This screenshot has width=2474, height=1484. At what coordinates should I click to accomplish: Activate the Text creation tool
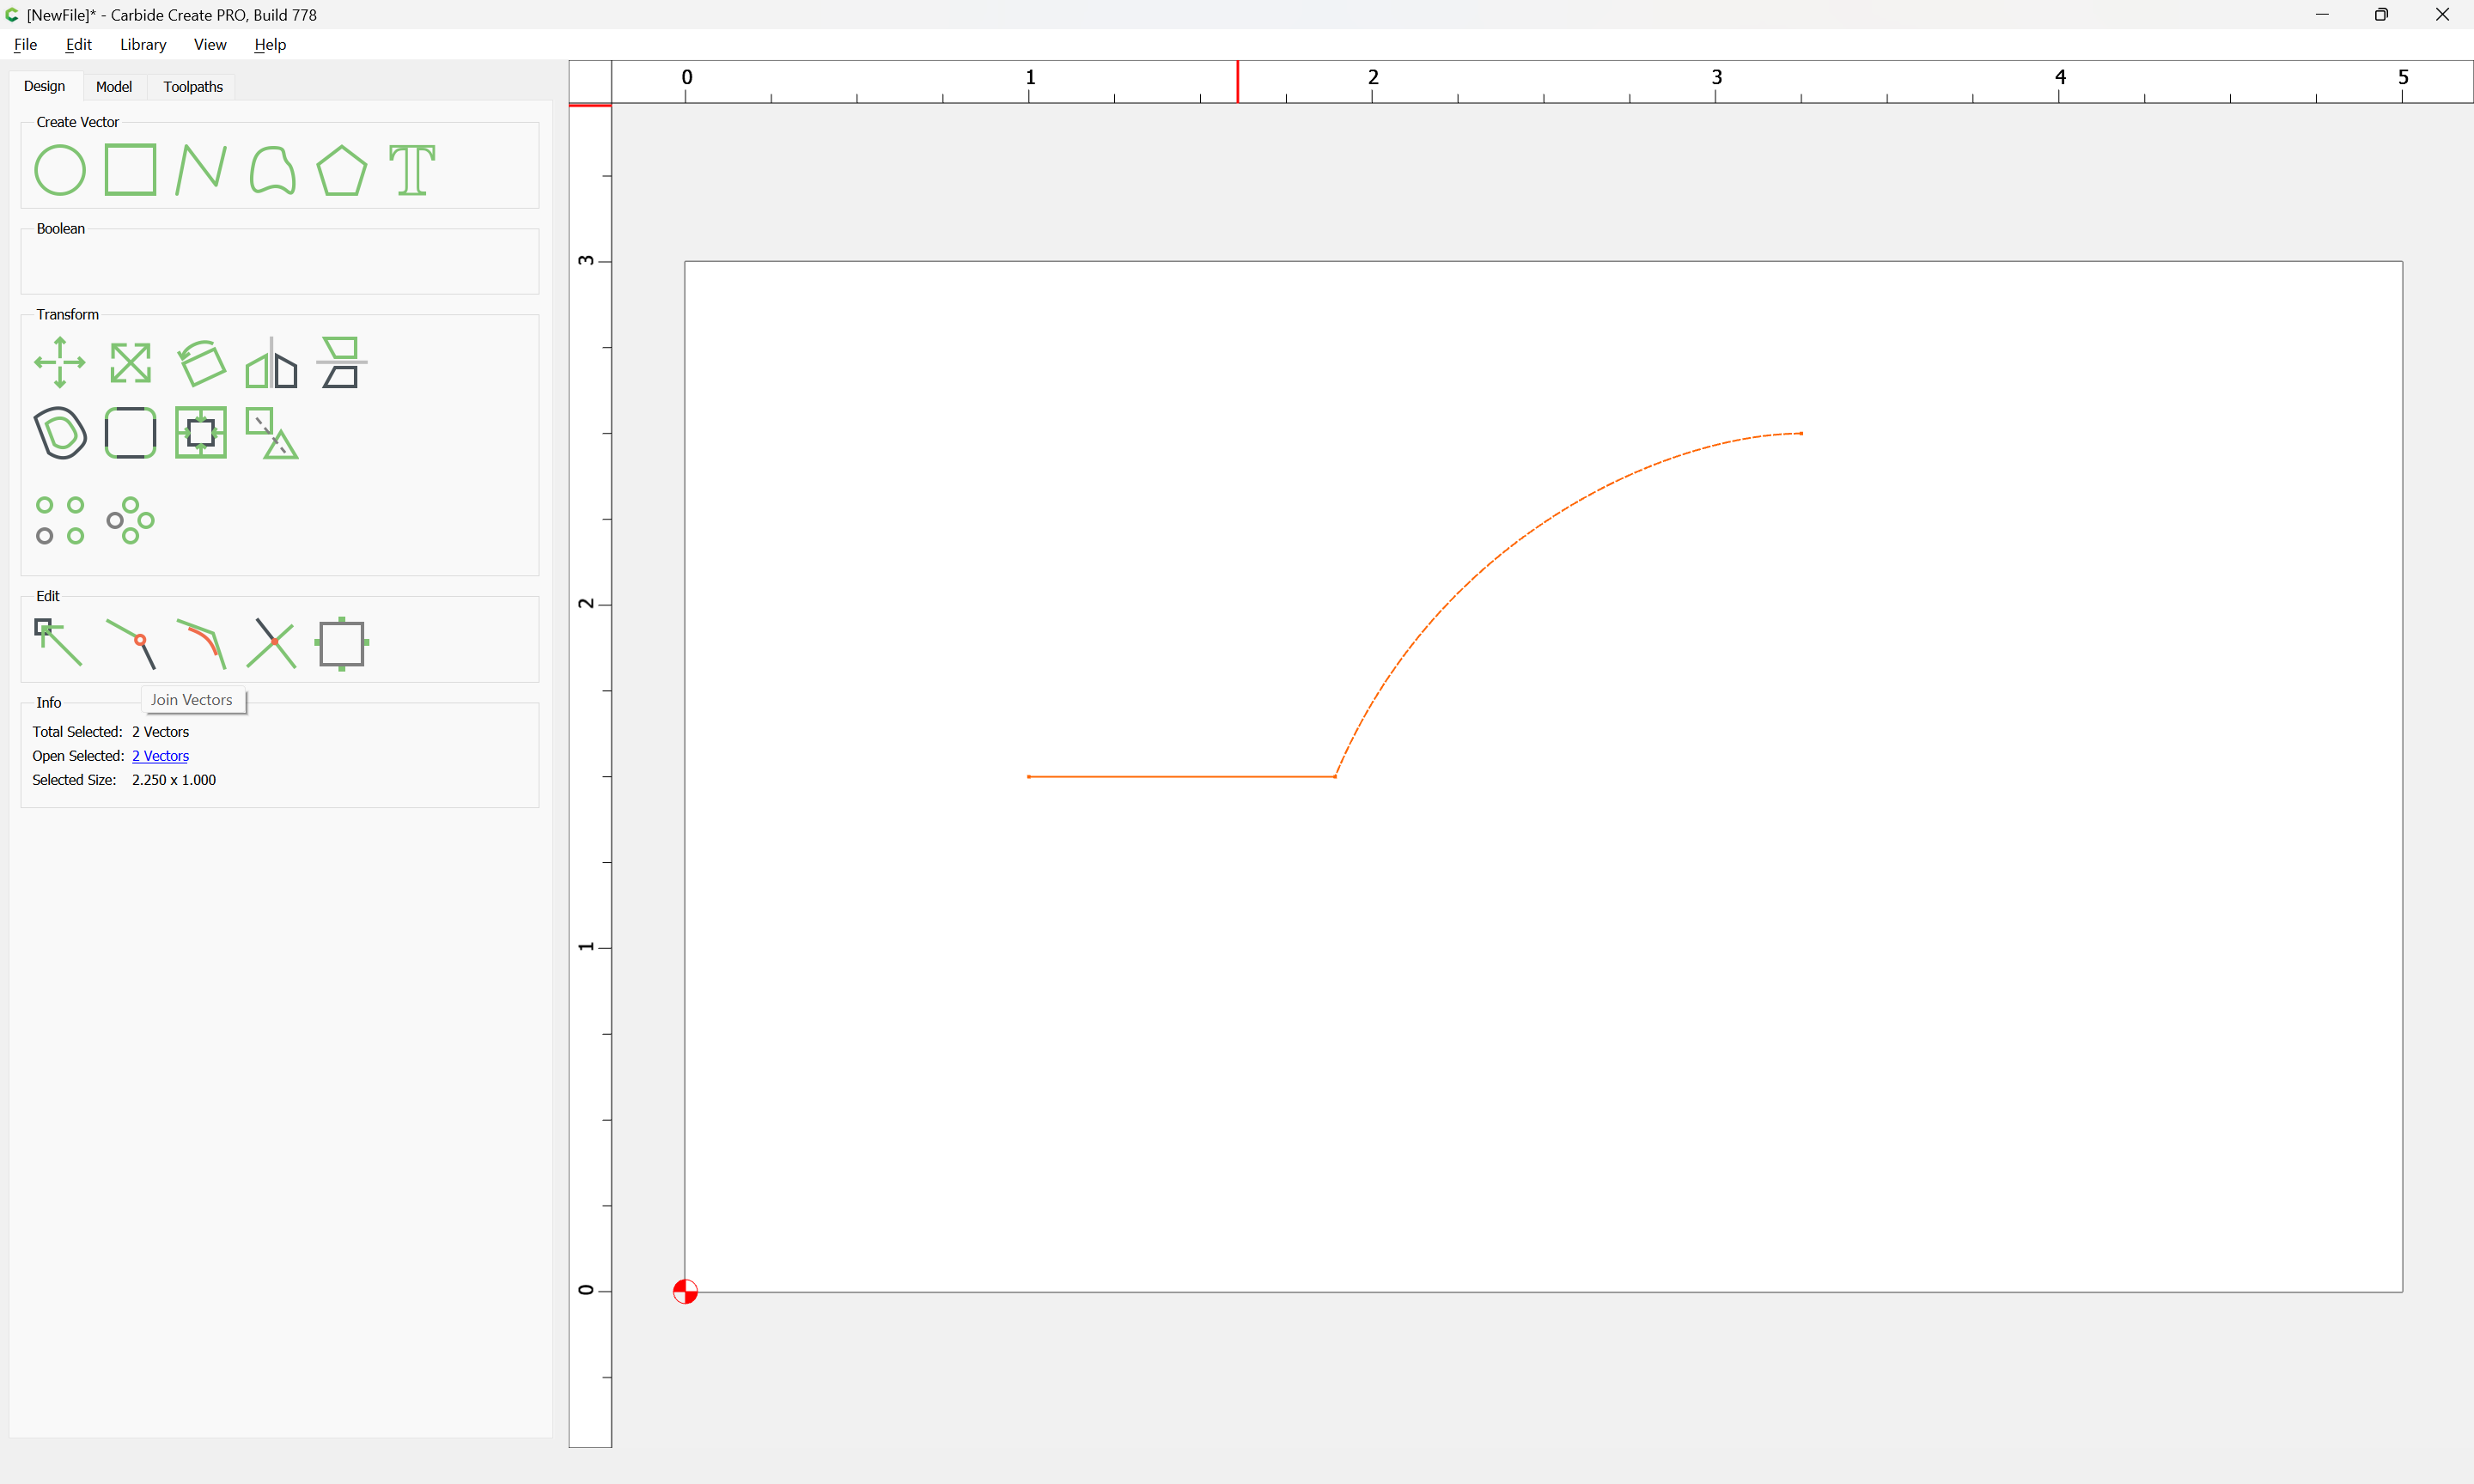(x=412, y=170)
